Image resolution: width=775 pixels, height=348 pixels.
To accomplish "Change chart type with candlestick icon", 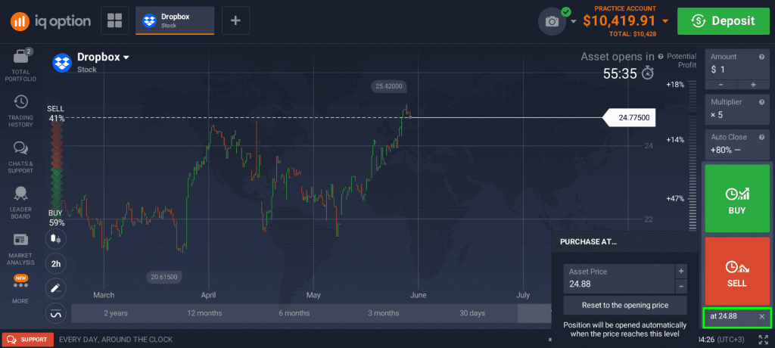I will coord(55,239).
